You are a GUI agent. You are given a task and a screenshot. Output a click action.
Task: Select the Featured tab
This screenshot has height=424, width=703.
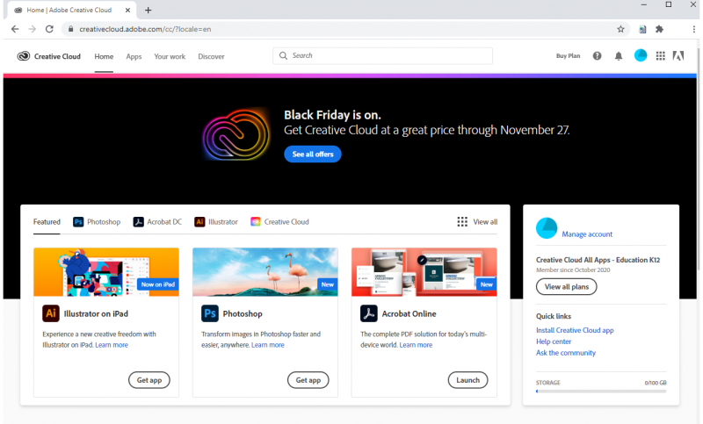click(47, 221)
